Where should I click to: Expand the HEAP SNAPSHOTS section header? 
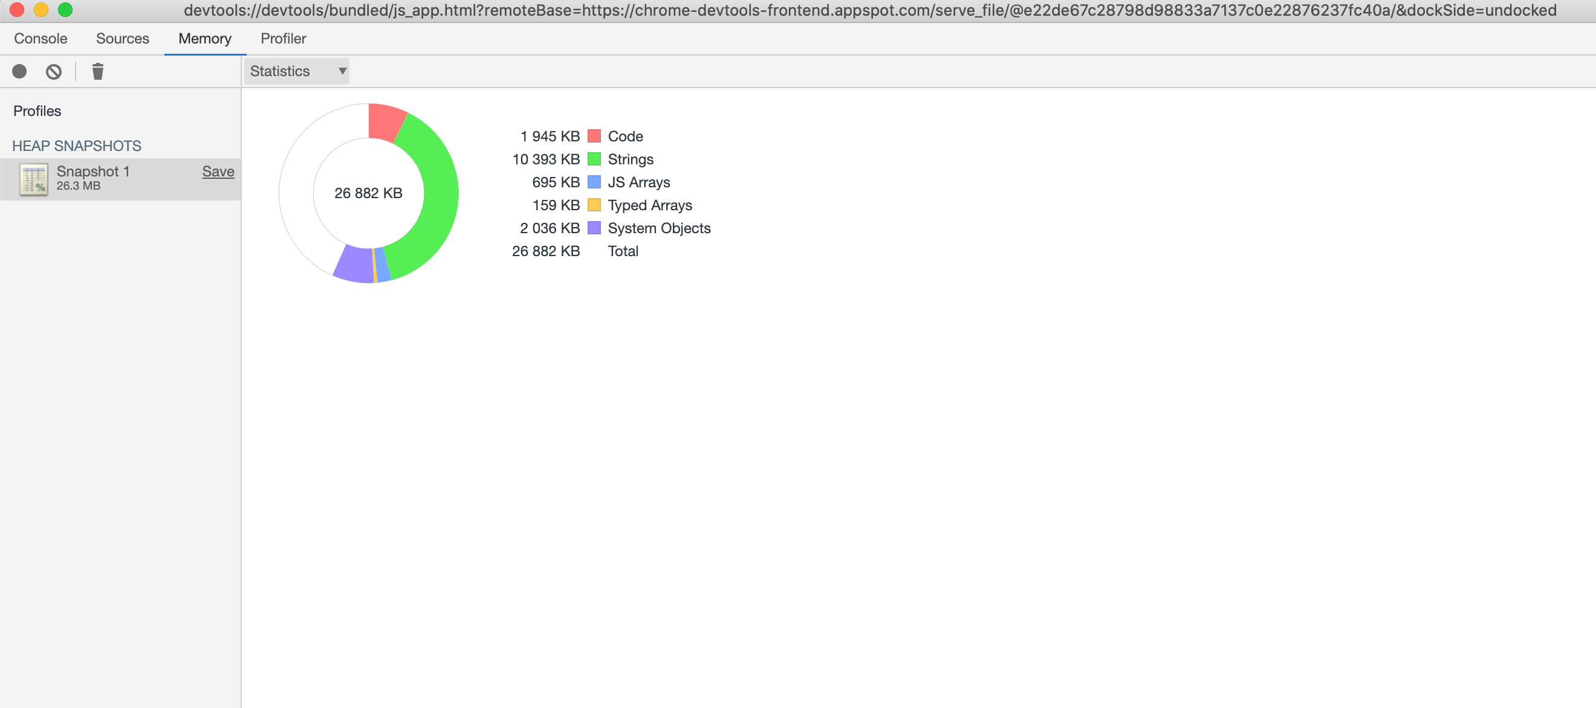[77, 146]
